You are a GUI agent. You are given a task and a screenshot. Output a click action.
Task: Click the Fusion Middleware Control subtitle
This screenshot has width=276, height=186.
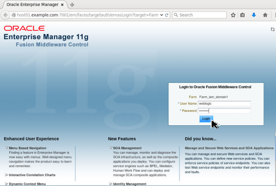point(52,45)
